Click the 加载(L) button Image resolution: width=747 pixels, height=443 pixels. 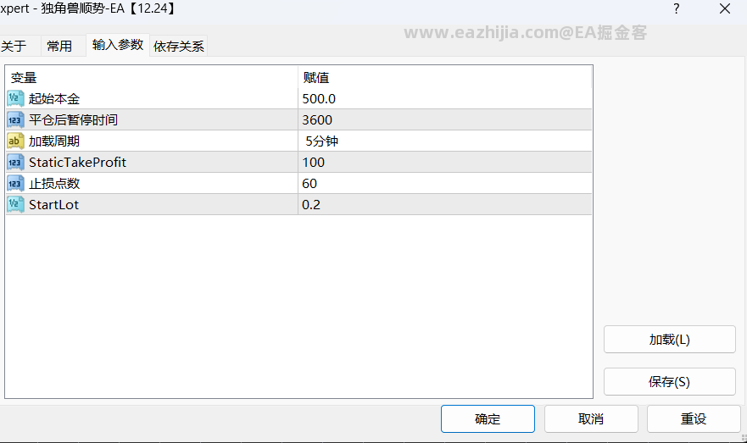pos(669,340)
